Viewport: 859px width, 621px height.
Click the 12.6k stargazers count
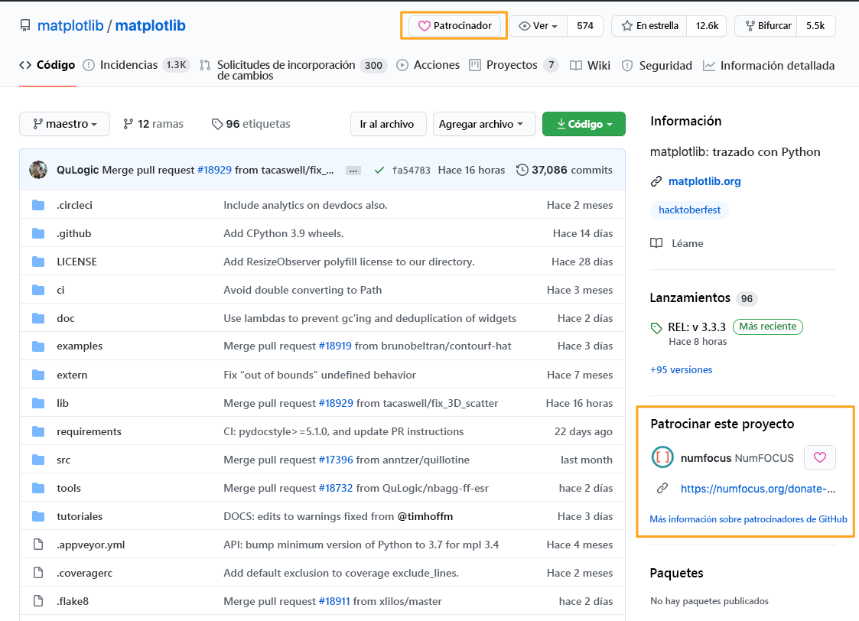coord(707,26)
